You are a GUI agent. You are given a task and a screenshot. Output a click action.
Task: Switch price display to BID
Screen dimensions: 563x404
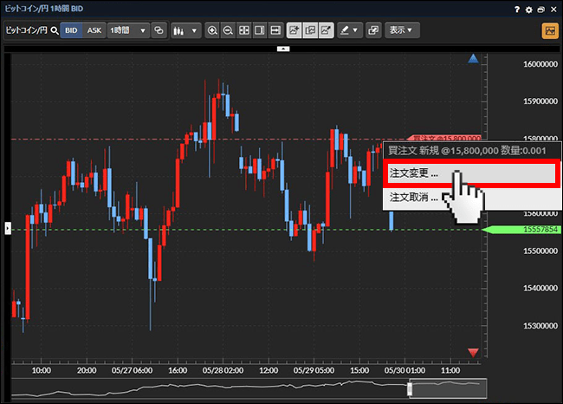[x=72, y=30]
